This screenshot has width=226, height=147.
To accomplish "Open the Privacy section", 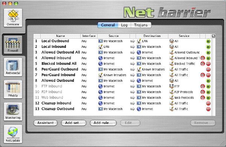I will pyautogui.click(x=13, y=89).
